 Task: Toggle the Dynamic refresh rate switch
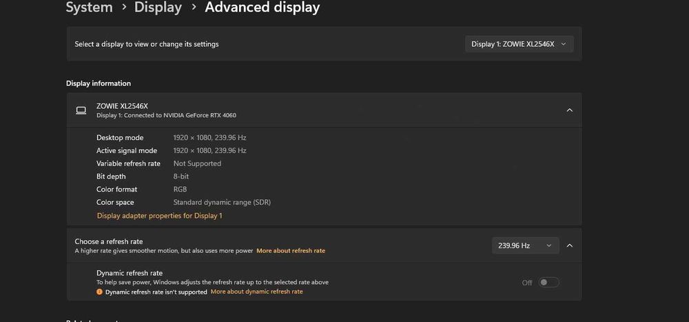click(x=549, y=283)
